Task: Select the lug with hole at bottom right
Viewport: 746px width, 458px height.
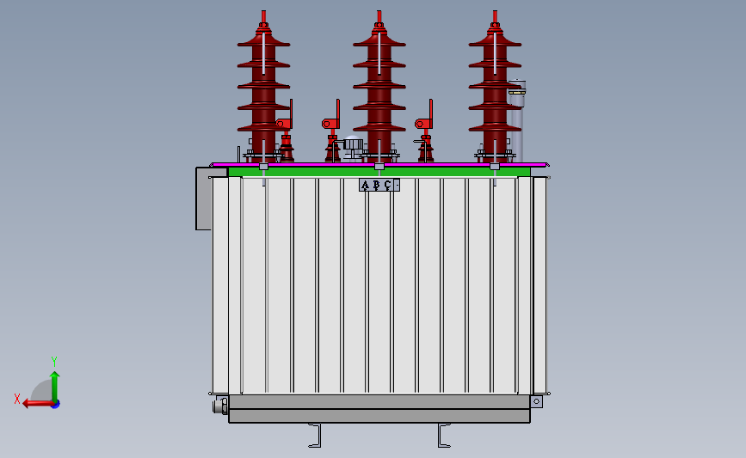Action: point(536,401)
